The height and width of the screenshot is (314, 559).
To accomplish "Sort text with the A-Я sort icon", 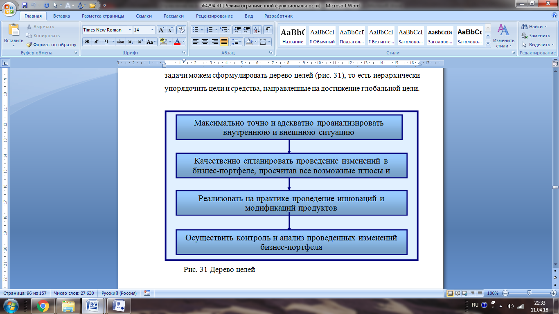I will [x=257, y=30].
